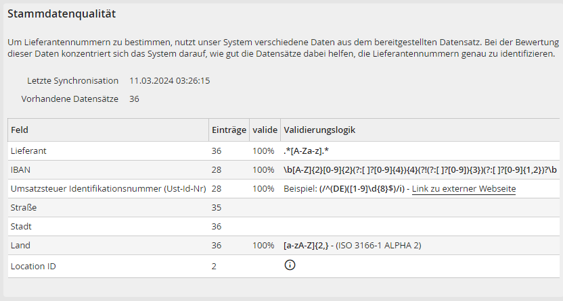Click the '100%' valid value for IBAN
Viewport: 563px width, 301px height.
(263, 169)
